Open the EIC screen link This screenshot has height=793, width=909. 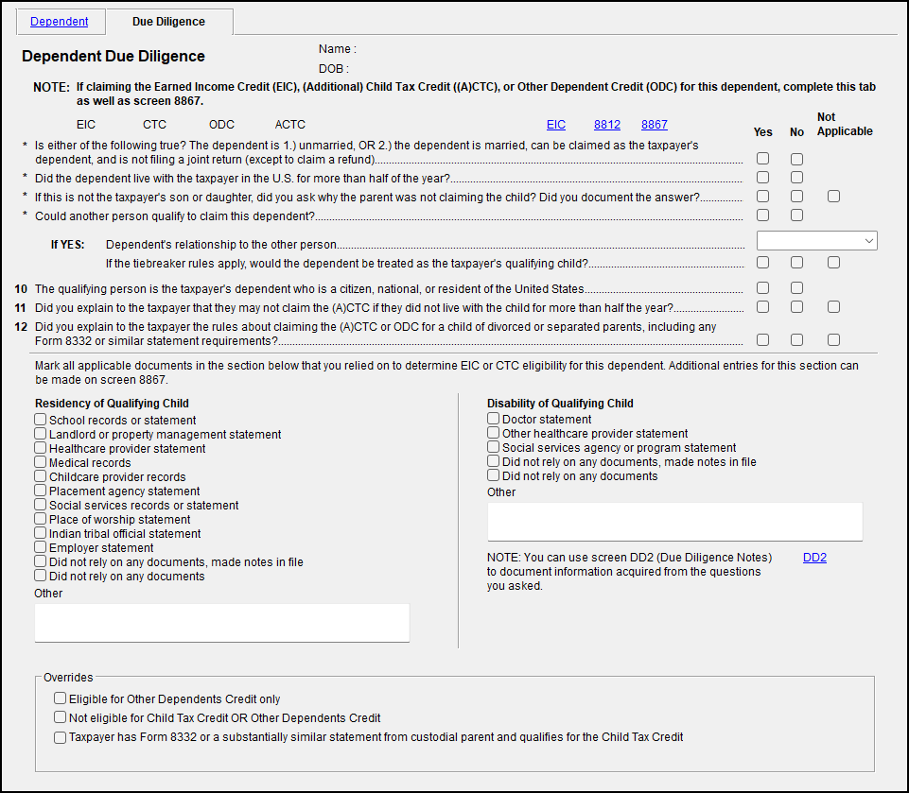point(555,125)
